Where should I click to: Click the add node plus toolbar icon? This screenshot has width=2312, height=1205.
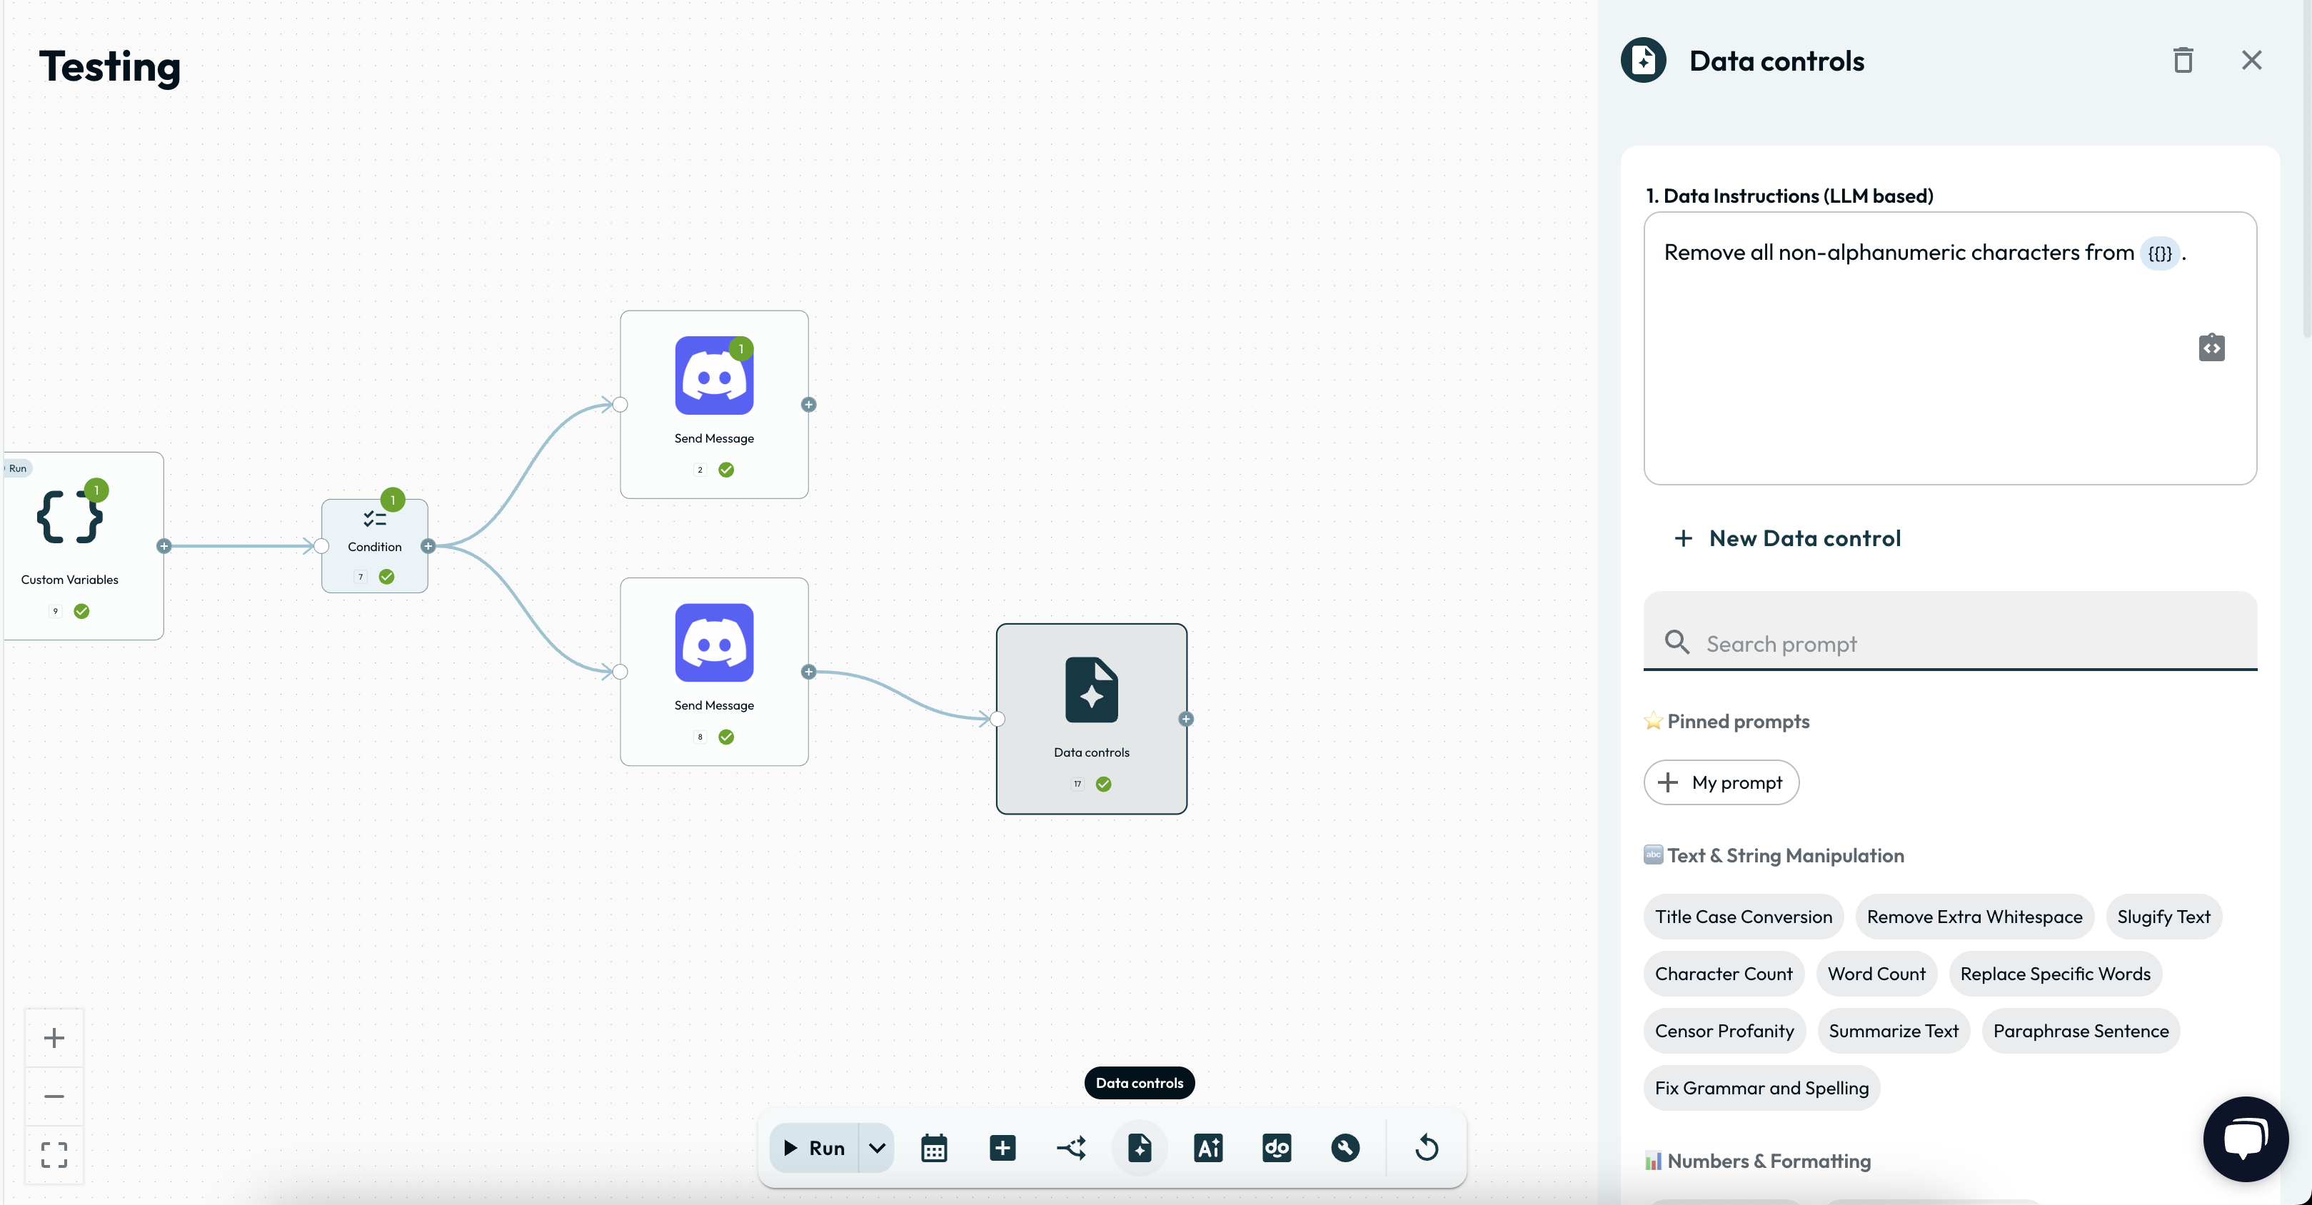(x=1002, y=1148)
